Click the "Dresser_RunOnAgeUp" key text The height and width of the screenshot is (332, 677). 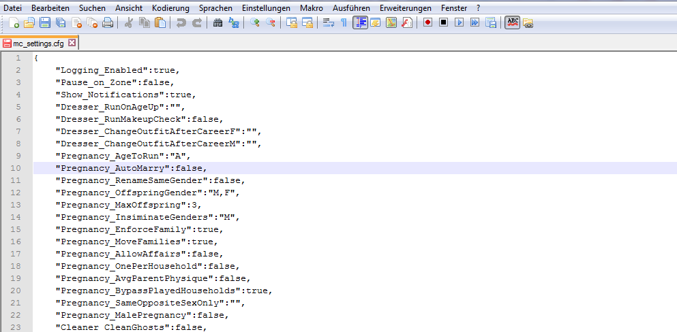tap(110, 107)
